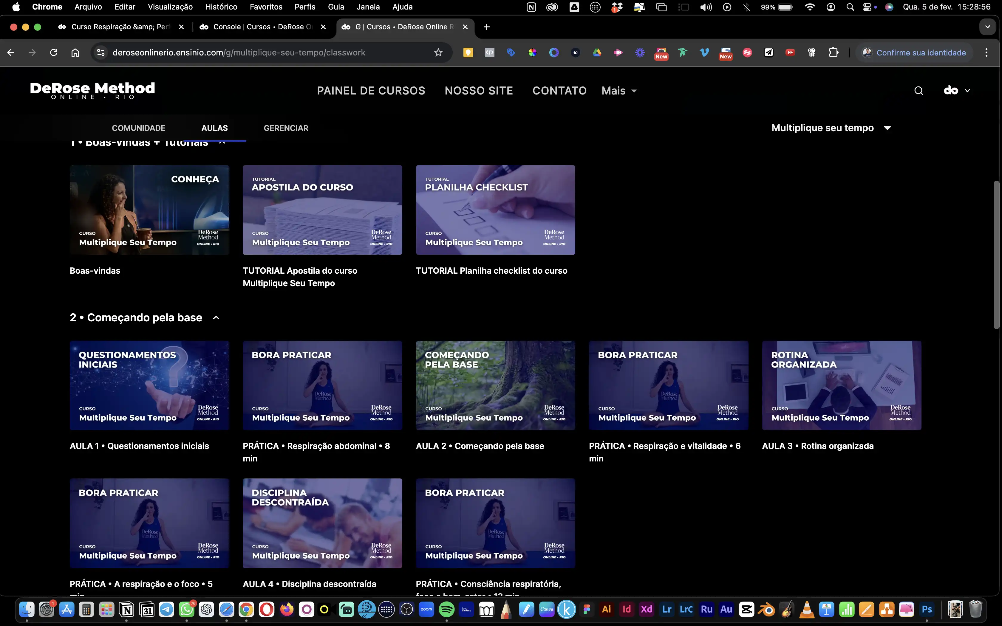Screen dimensions: 1002x626
Task: Click the browser home icon
Action: click(x=75, y=52)
